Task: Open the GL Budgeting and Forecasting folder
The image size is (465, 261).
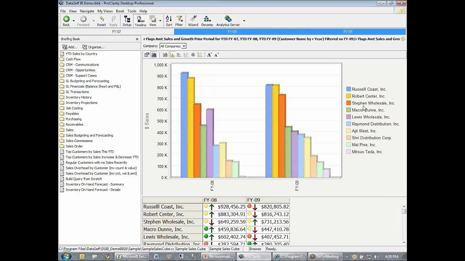Action: [x=87, y=81]
